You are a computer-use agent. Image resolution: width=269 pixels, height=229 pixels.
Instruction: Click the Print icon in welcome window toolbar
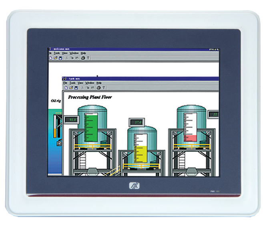coord(83,58)
